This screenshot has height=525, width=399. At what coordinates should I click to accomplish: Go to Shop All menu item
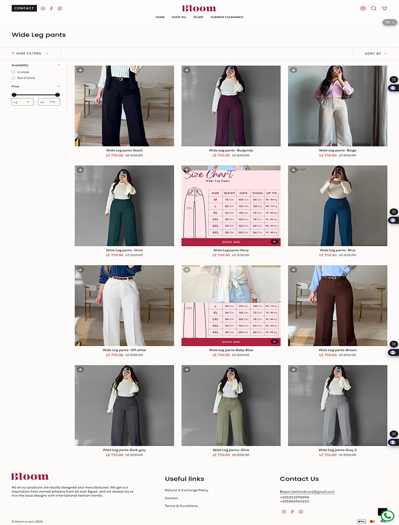click(x=179, y=17)
